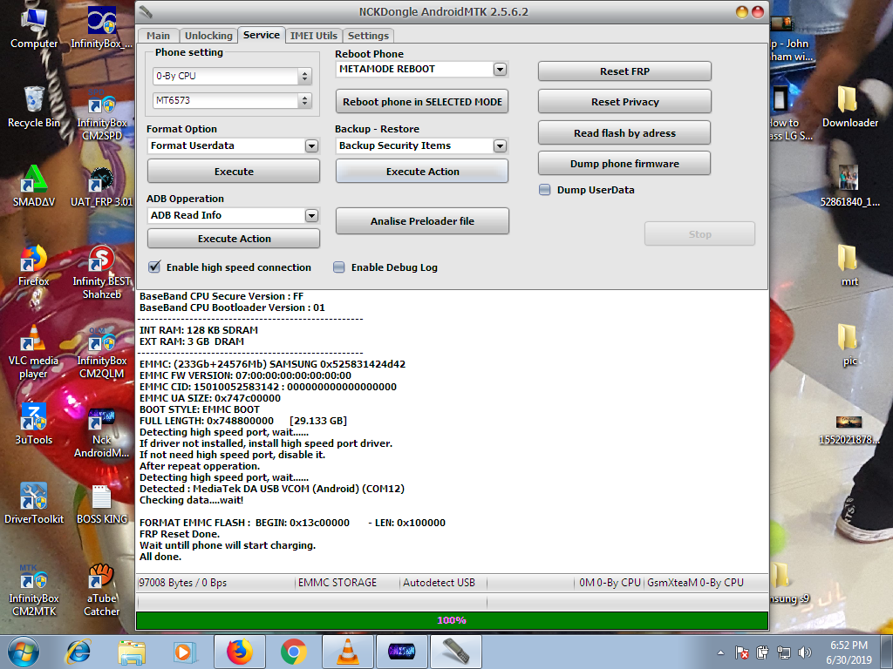Open Recycle Bin desktop icon
The height and width of the screenshot is (669, 893).
[34, 107]
